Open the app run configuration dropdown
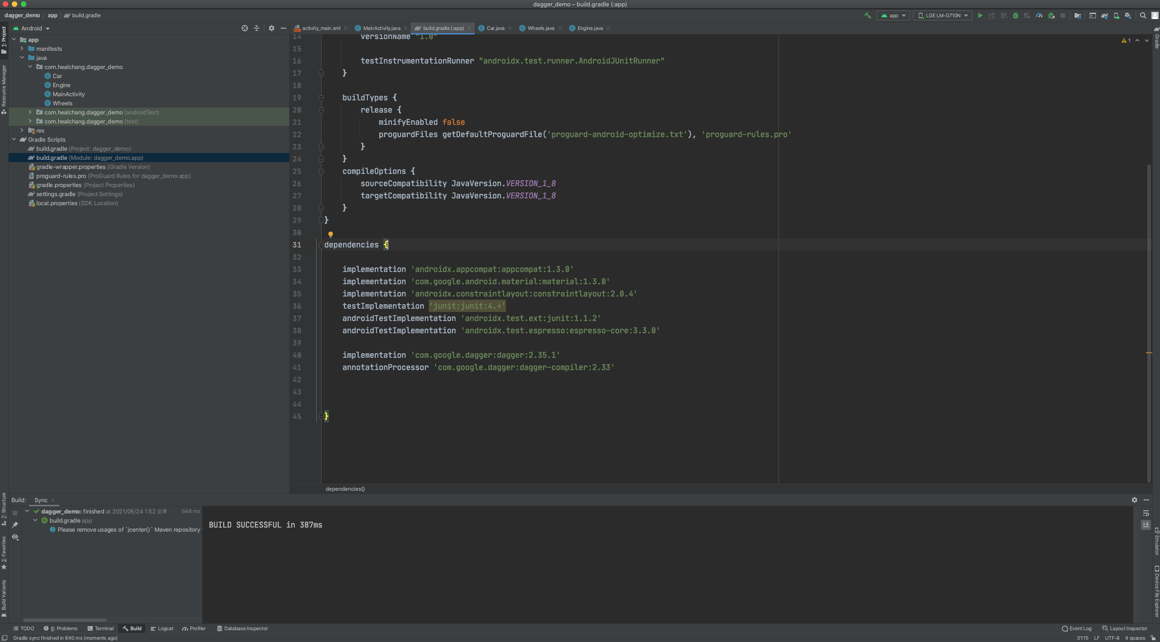The height and width of the screenshot is (642, 1160). [x=893, y=15]
